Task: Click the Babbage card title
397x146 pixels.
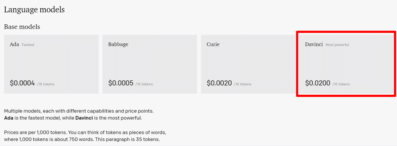Action: (118, 44)
